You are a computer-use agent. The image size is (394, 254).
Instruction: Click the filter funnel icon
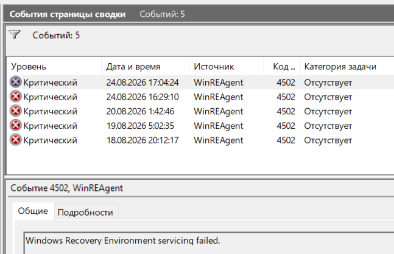pos(15,35)
